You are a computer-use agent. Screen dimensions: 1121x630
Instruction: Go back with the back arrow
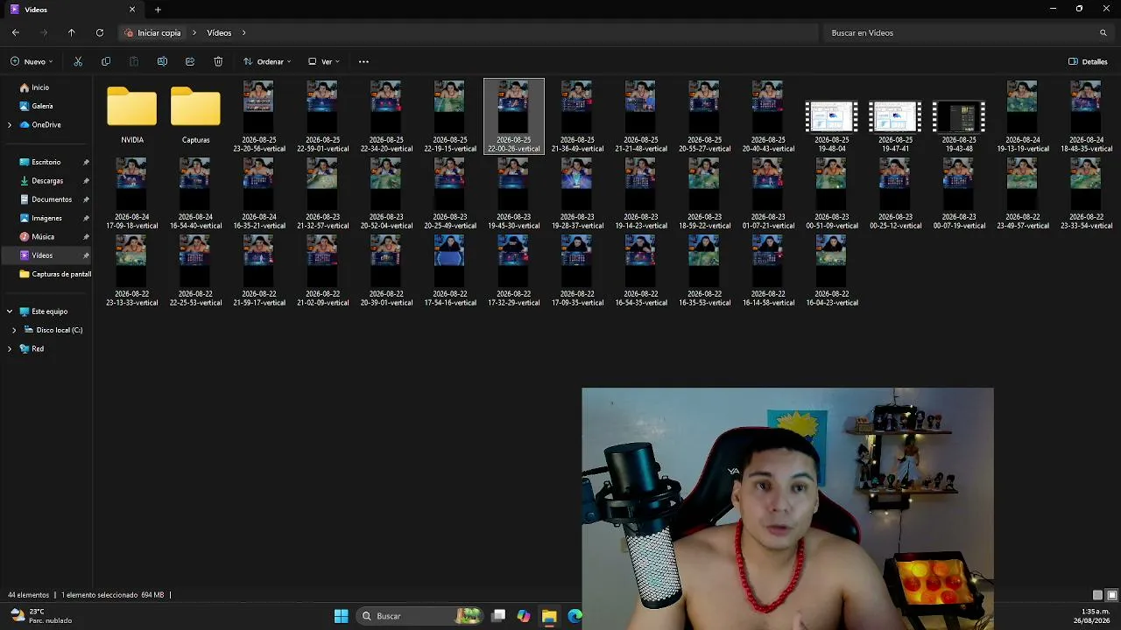pyautogui.click(x=16, y=32)
